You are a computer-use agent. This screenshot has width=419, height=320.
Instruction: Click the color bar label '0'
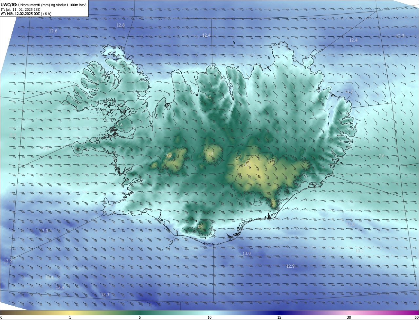click(x=1, y=317)
